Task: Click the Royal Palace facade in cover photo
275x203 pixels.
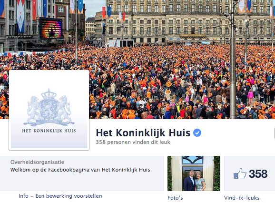Action: [190, 21]
